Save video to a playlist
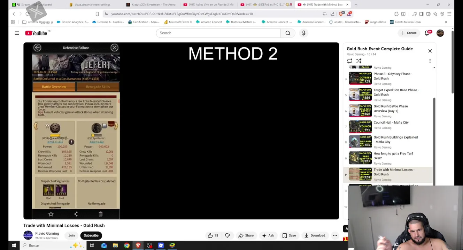 pos(289,235)
